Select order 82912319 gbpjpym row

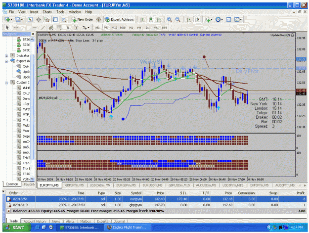pyautogui.click(x=156, y=205)
